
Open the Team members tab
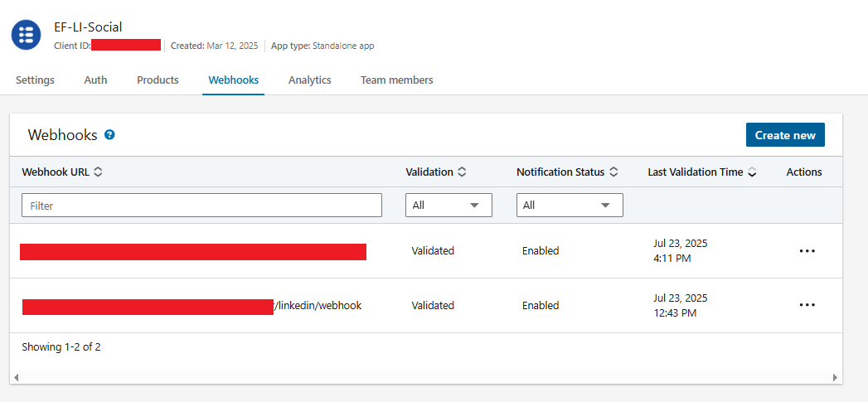pyautogui.click(x=396, y=80)
